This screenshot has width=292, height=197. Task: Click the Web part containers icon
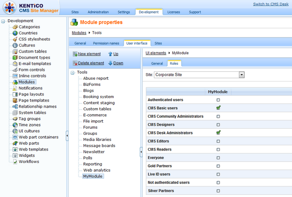(15, 137)
